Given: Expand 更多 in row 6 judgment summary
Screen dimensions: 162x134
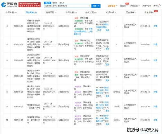Looking at the screenshot, I should tap(107, 65).
